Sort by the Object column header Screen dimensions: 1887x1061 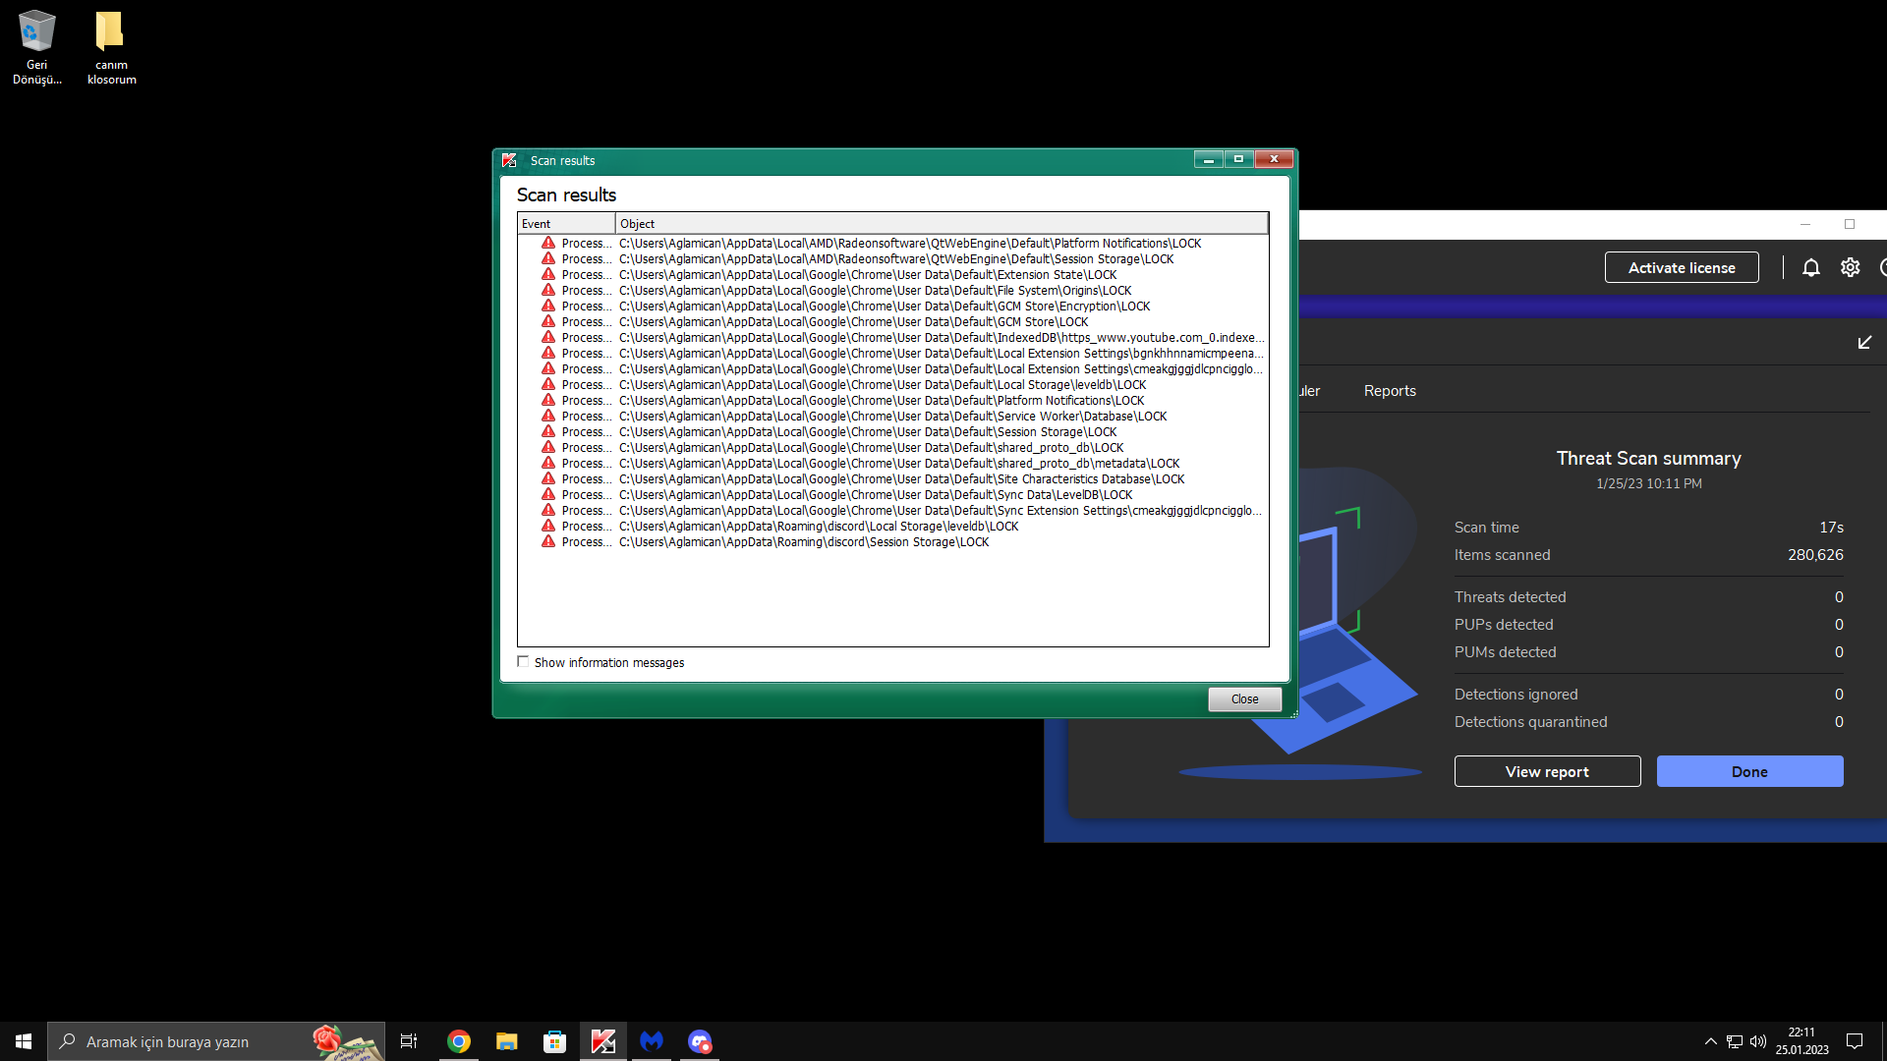click(941, 224)
